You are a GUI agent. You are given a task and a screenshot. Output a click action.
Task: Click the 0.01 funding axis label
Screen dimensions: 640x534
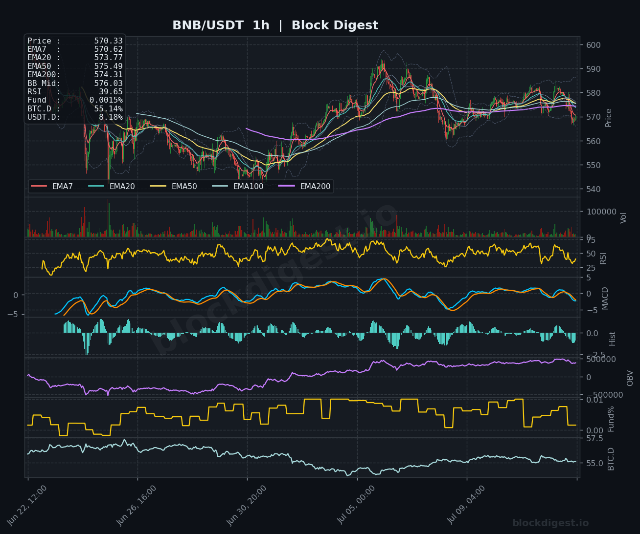click(x=594, y=400)
